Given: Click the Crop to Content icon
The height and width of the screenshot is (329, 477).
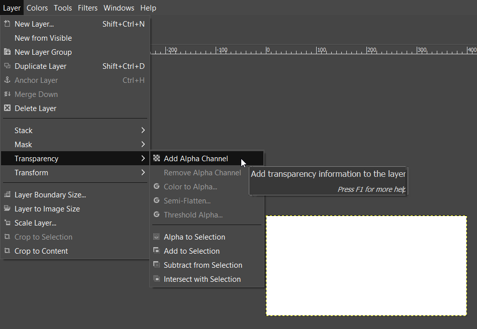Looking at the screenshot, I should [x=8, y=251].
